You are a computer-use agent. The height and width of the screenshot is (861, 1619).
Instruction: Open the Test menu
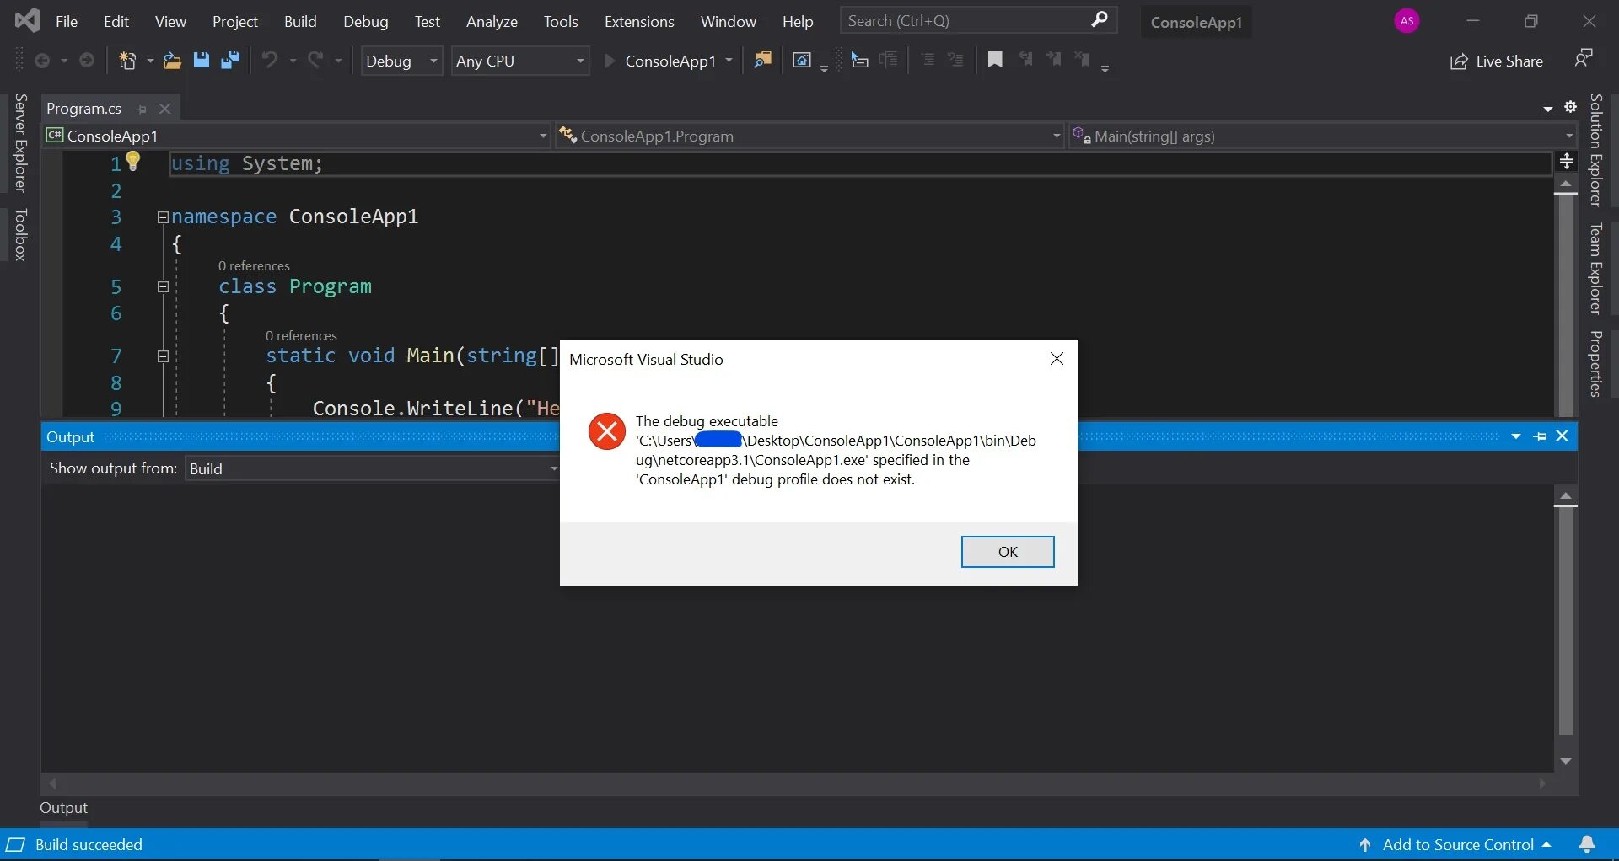coord(428,21)
